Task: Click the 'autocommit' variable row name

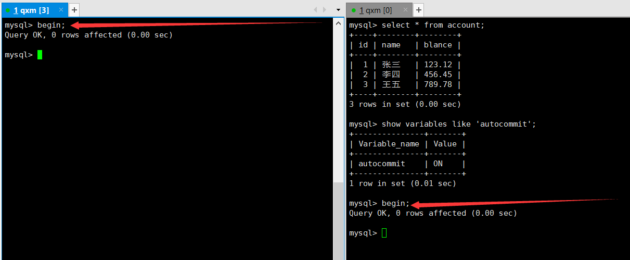Action: tap(382, 164)
